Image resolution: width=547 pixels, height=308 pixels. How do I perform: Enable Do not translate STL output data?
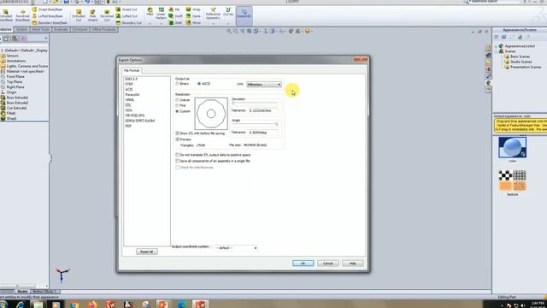pos(178,155)
